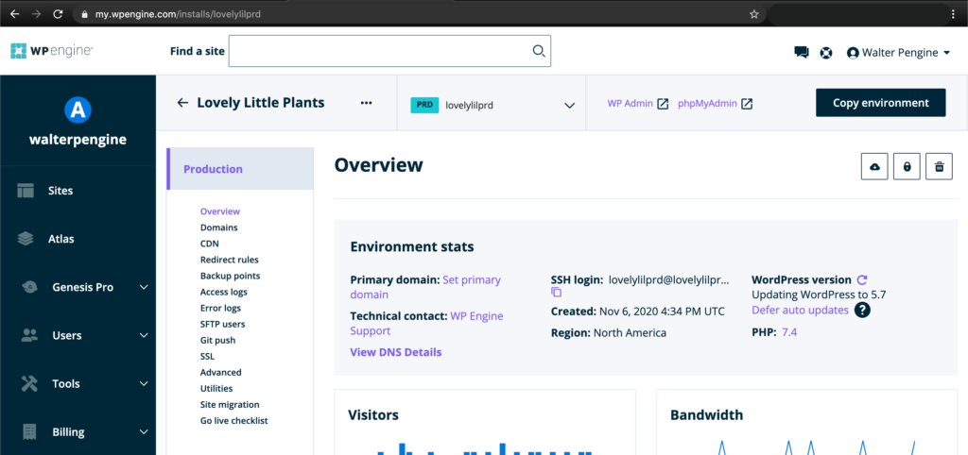Expand the Billing chevron

(x=144, y=431)
